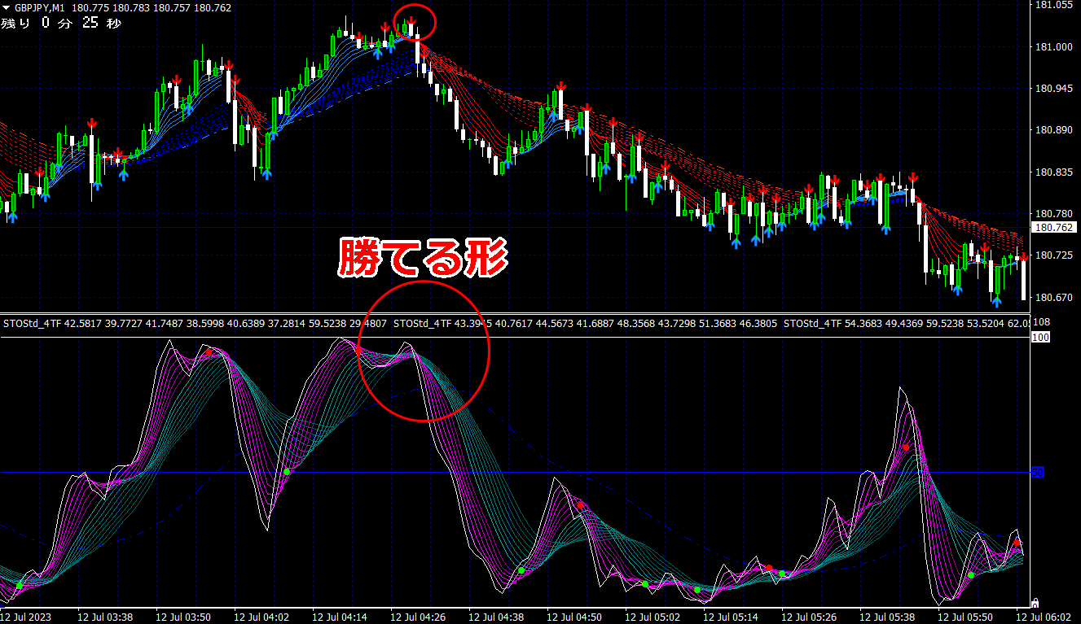Click the 12 Jul 05:14 time label

coord(732,616)
